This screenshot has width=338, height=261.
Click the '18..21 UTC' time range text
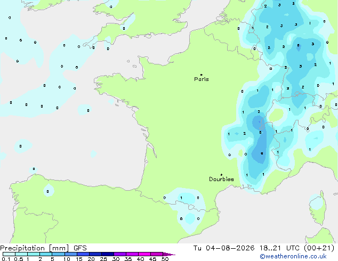click(279, 248)
